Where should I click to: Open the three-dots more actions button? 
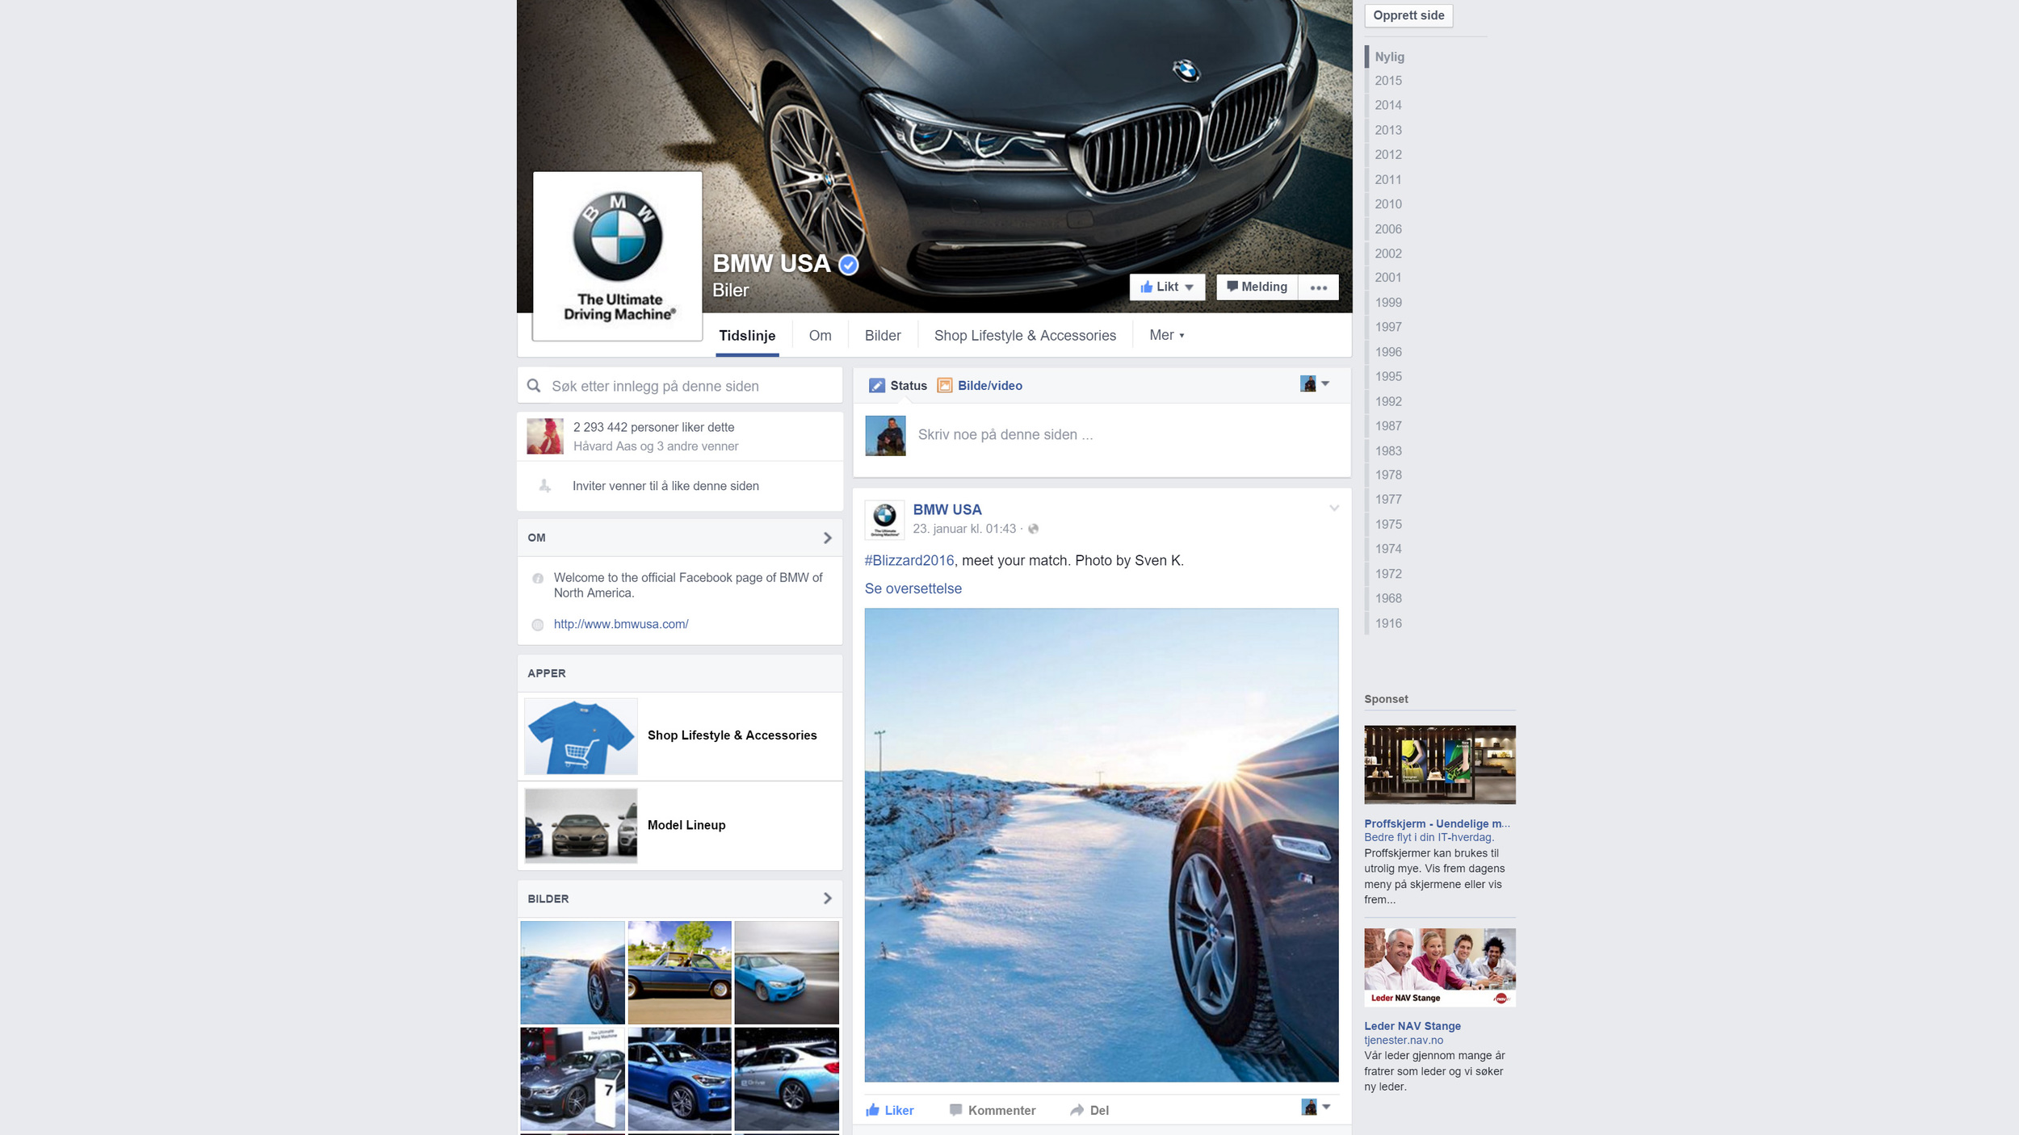[x=1318, y=287]
